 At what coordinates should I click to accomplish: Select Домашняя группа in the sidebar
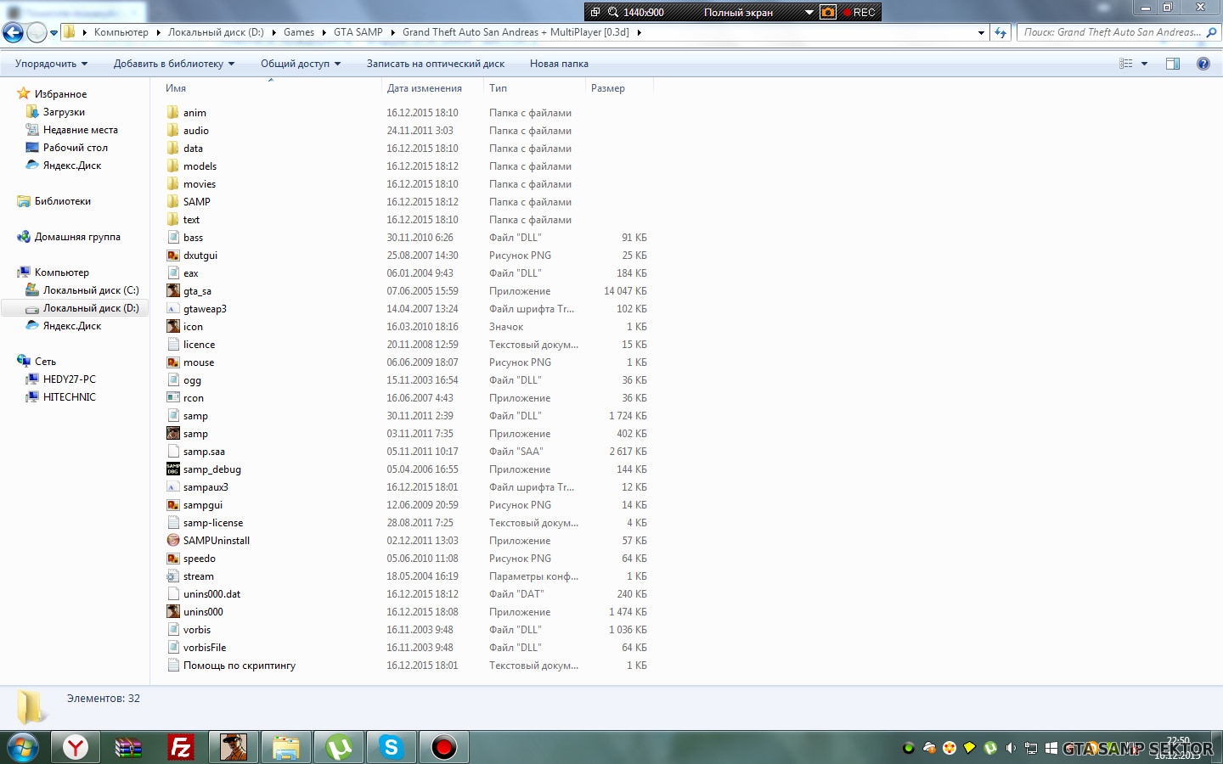point(77,237)
